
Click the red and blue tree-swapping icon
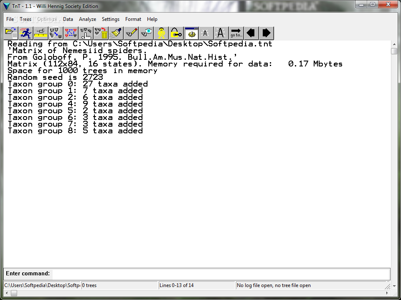(x=71, y=33)
